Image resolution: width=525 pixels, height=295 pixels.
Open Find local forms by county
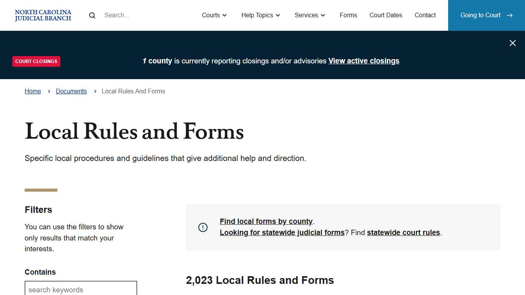(x=266, y=221)
